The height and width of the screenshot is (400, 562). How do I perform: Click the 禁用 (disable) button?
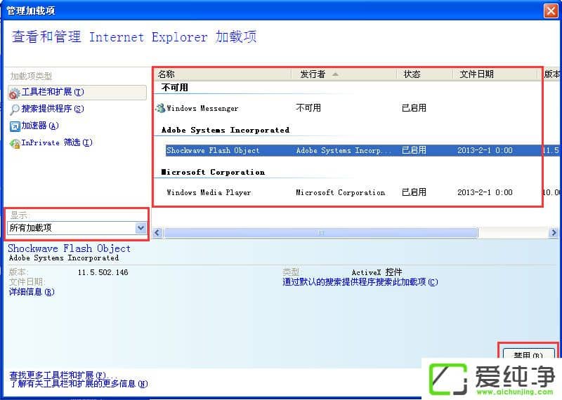[x=528, y=354]
